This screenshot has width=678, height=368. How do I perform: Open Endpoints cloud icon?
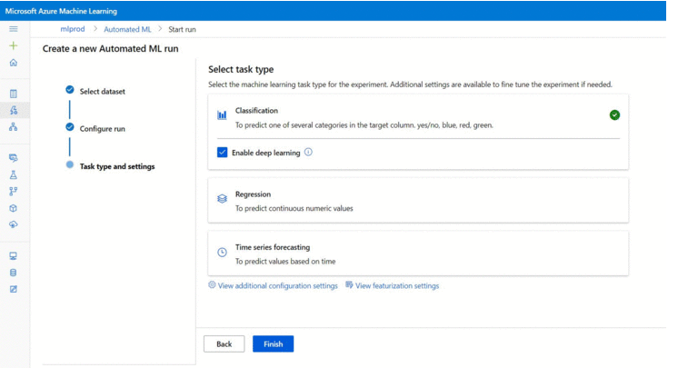coord(14,224)
